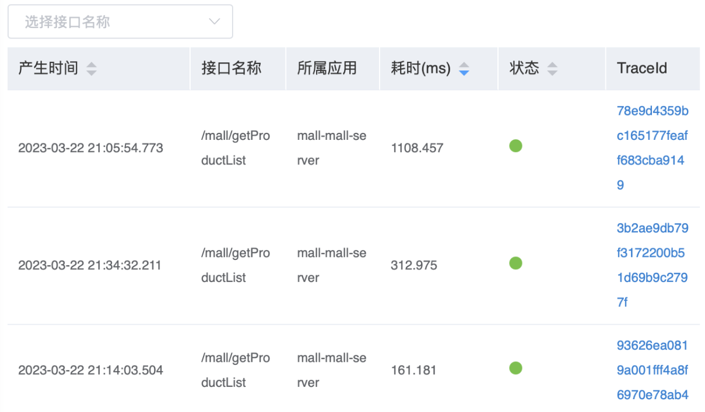Click the TraceId column header
Image resolution: width=705 pixels, height=412 pixels.
[x=642, y=68]
